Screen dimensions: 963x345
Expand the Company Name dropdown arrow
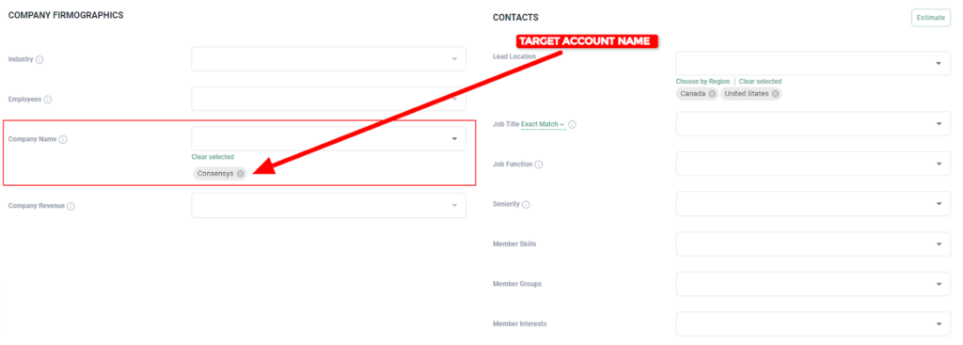tap(454, 139)
